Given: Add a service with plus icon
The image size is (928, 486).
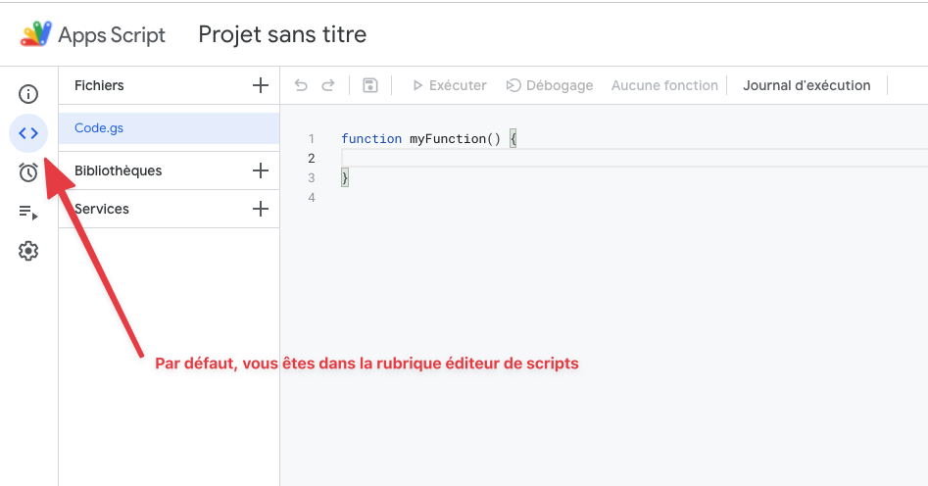Looking at the screenshot, I should (x=260, y=209).
